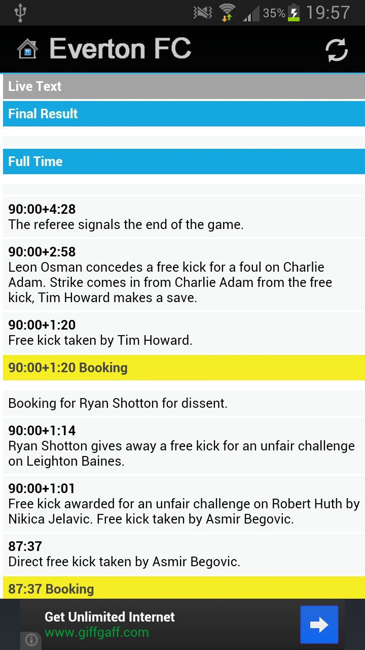Select the referee signals end entry

184,217
